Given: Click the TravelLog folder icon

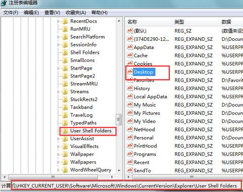Looking at the screenshot, I should coord(65,115).
